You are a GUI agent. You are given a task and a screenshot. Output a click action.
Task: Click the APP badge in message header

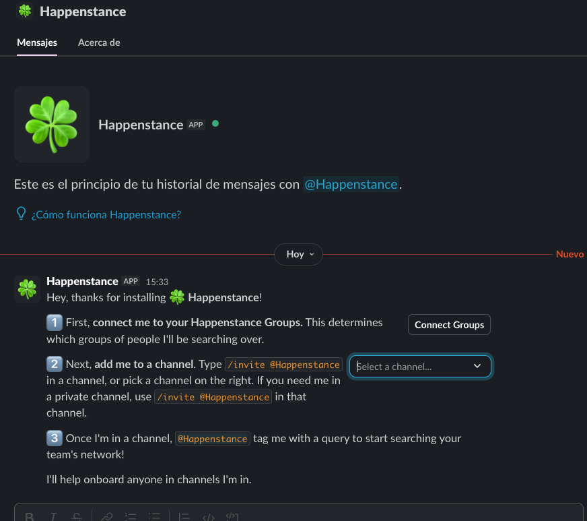click(x=131, y=281)
